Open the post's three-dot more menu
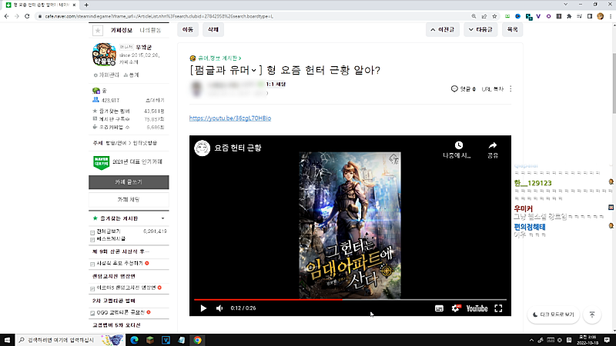 (511, 89)
